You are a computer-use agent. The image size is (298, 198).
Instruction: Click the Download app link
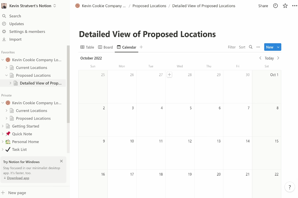pos(18,178)
